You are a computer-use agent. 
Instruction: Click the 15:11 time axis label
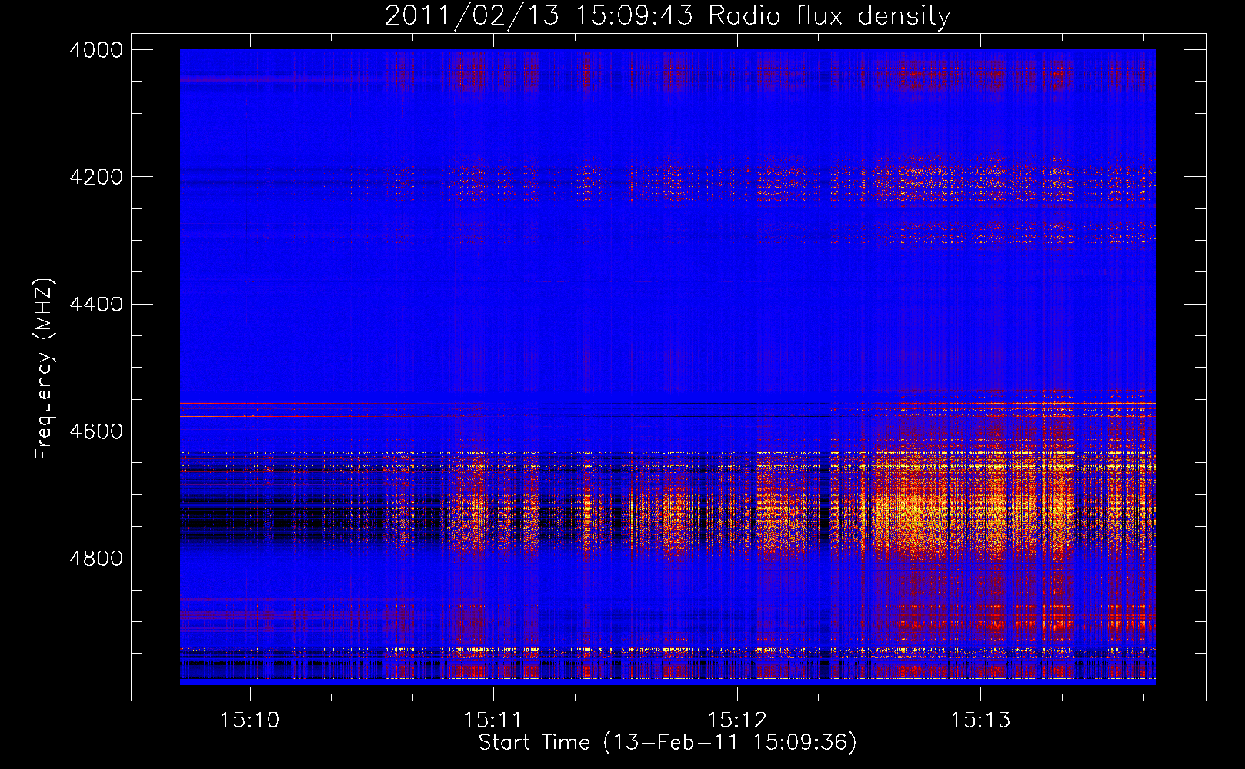(492, 721)
